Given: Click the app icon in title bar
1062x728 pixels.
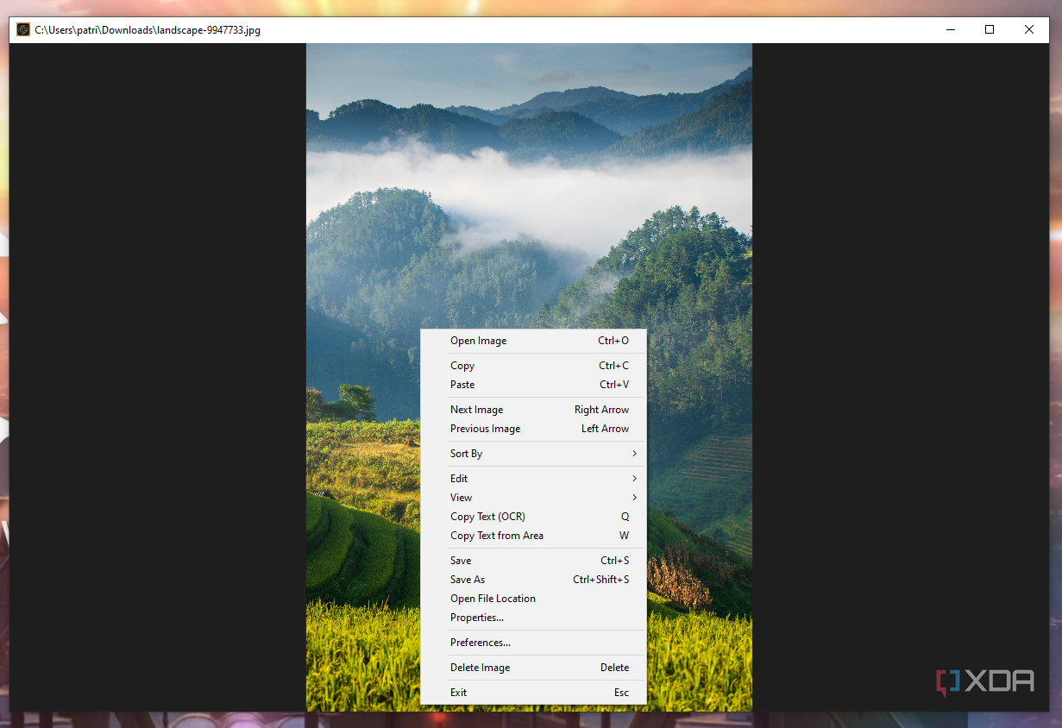Looking at the screenshot, I should pos(23,29).
